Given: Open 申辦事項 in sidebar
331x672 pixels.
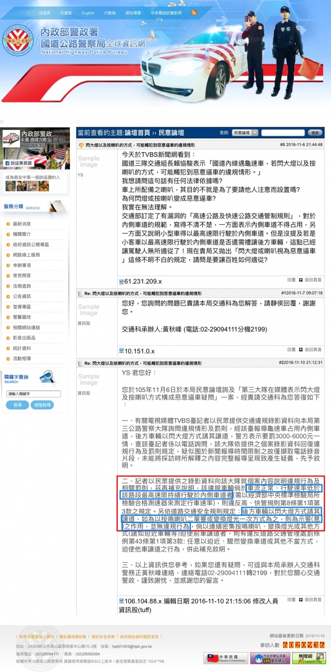Looking at the screenshot, I should [22, 265].
